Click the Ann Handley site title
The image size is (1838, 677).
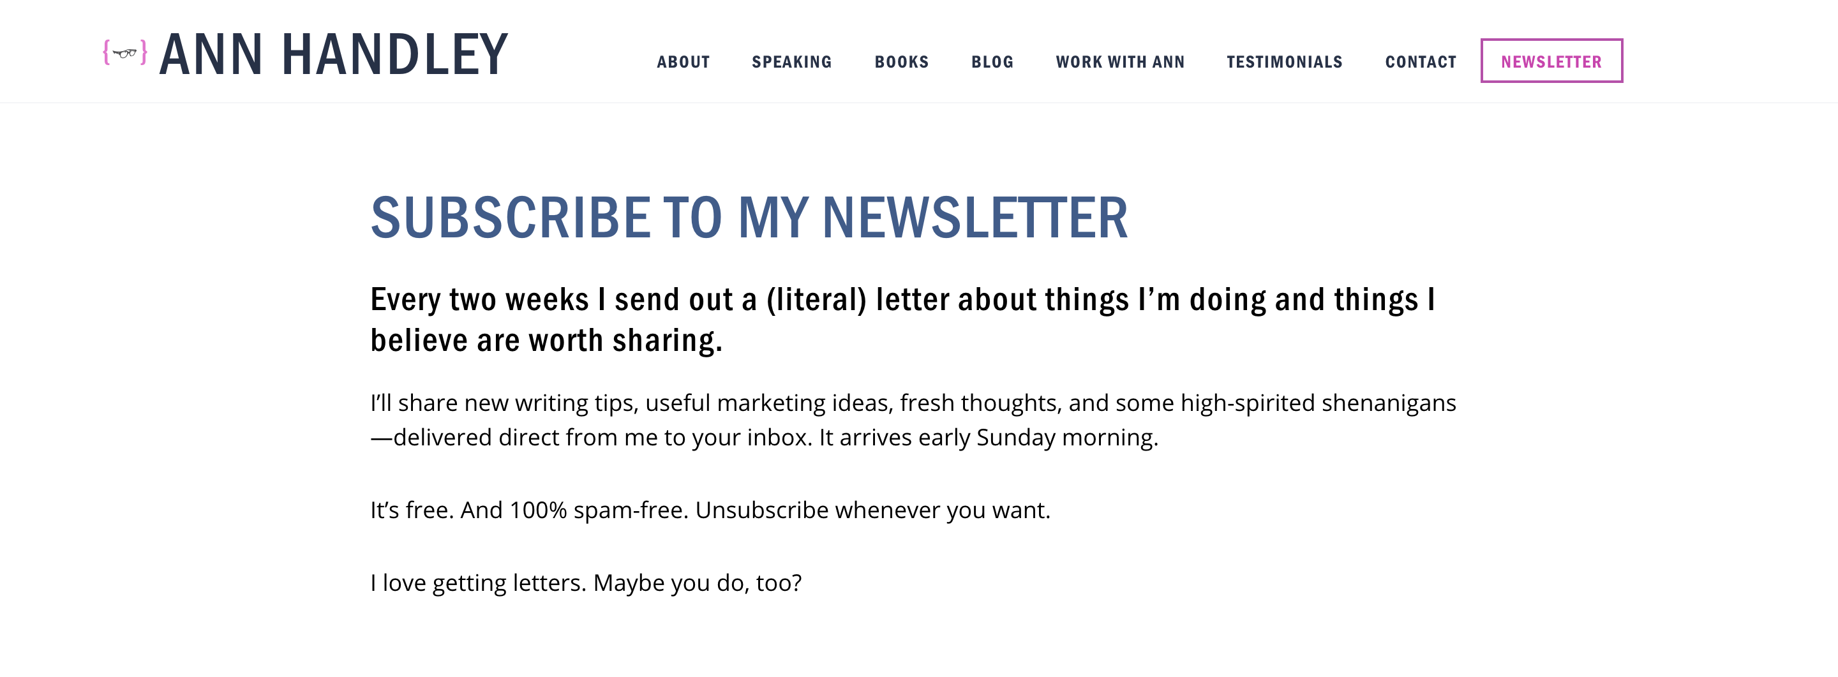tap(333, 54)
